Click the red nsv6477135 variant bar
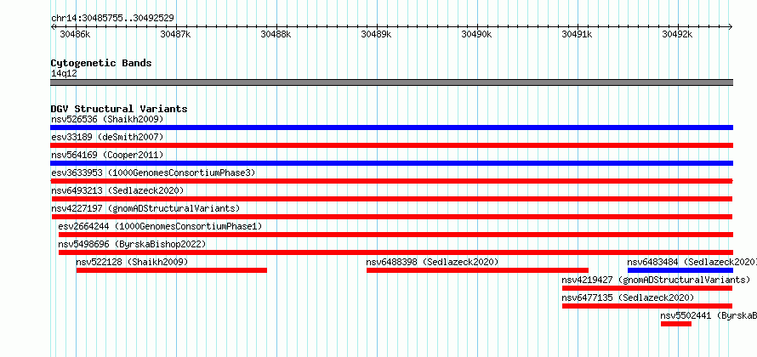757x357 pixels. [x=647, y=306]
